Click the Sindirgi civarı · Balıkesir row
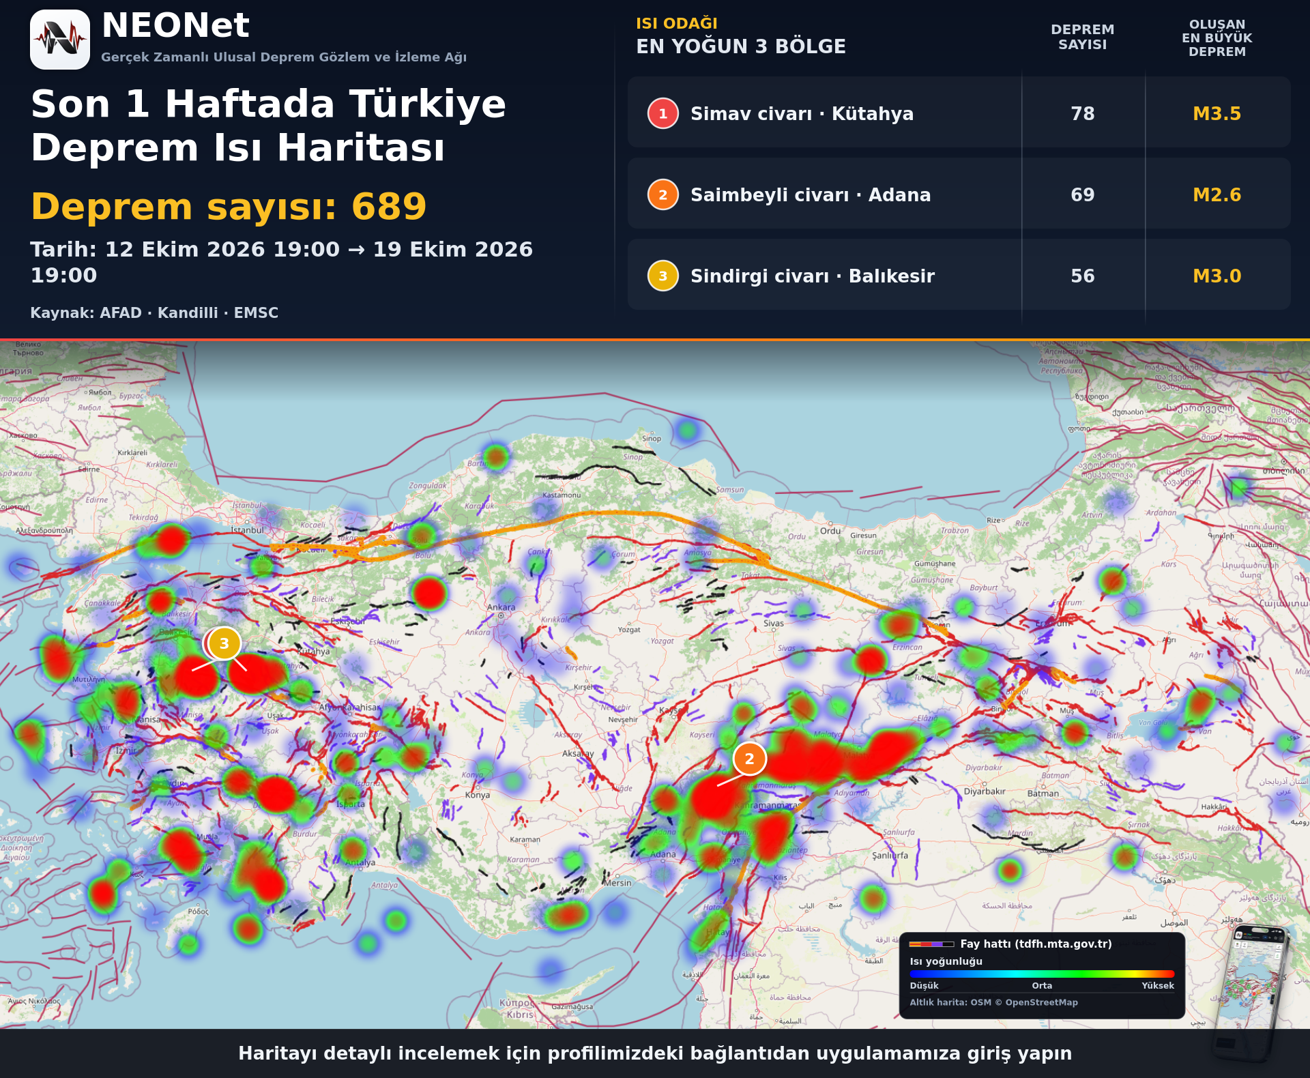This screenshot has width=1310, height=1078. (959, 274)
